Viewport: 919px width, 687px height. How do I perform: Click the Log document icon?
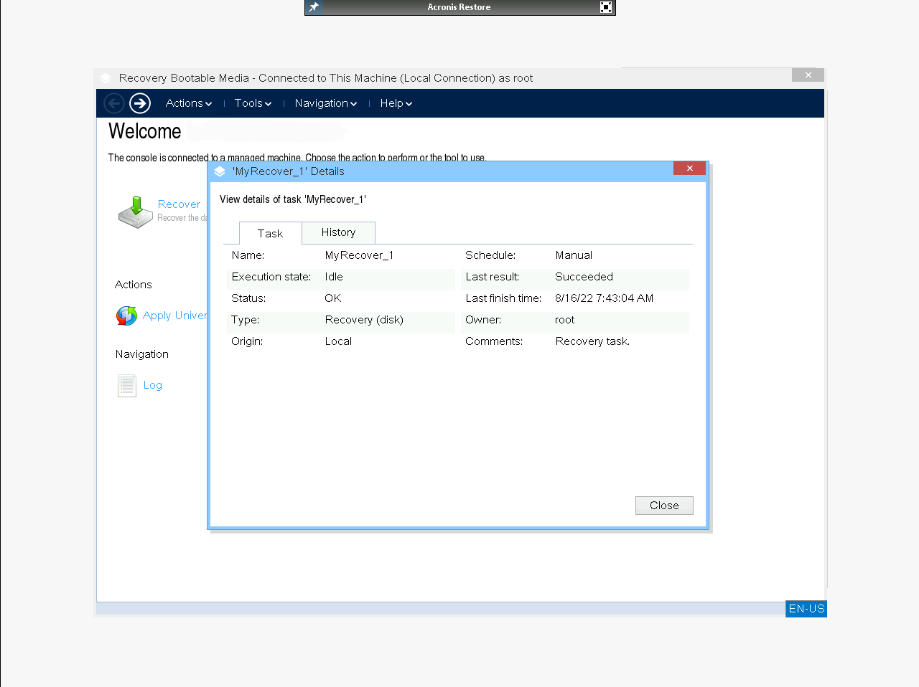click(127, 386)
